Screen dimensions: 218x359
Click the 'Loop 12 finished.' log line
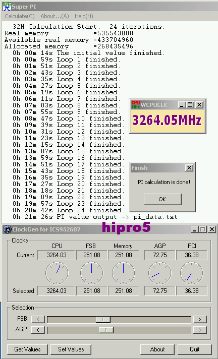point(69,132)
